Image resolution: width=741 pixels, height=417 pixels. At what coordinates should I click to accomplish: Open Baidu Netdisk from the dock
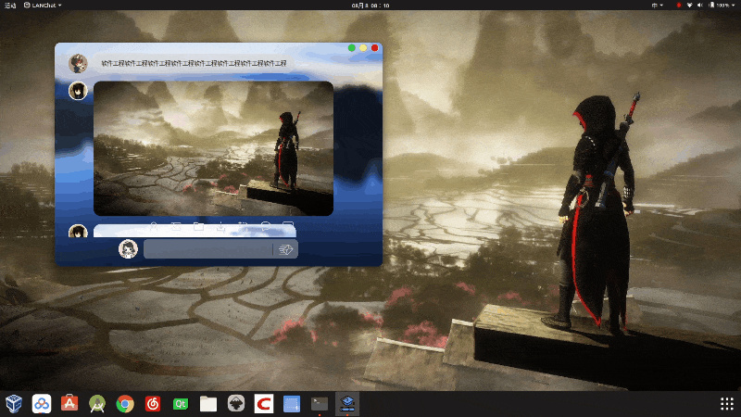pyautogui.click(x=42, y=404)
